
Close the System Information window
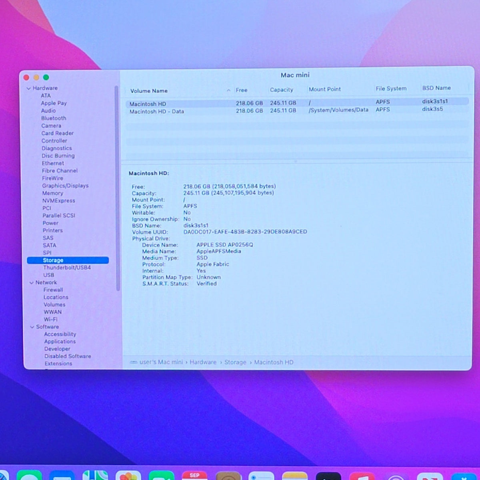tap(26, 78)
